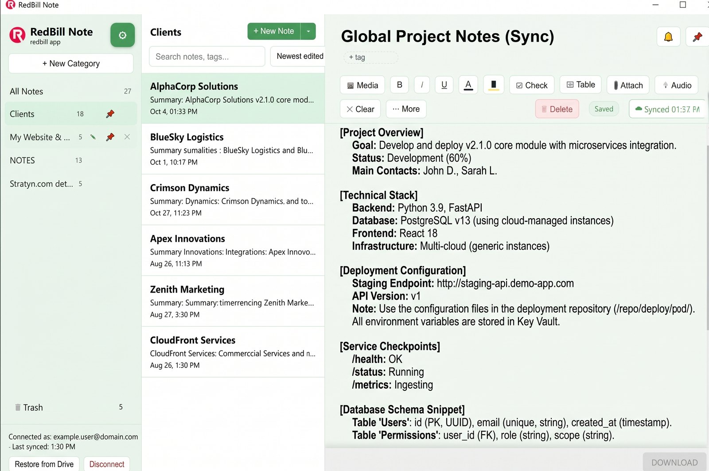Open the New Note dropdown arrow

pos(308,31)
